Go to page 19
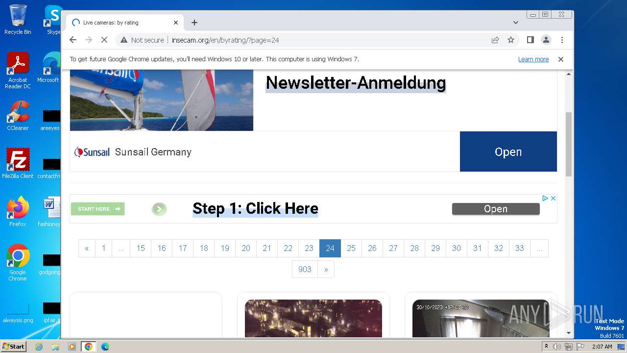Screen dimensions: 627x353 225,248
